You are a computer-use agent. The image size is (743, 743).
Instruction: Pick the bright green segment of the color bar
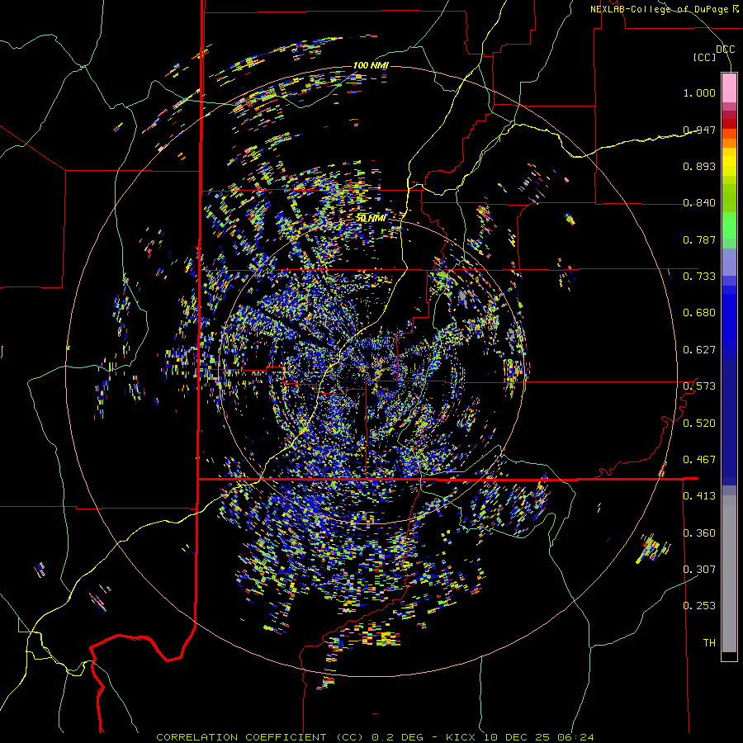[729, 225]
